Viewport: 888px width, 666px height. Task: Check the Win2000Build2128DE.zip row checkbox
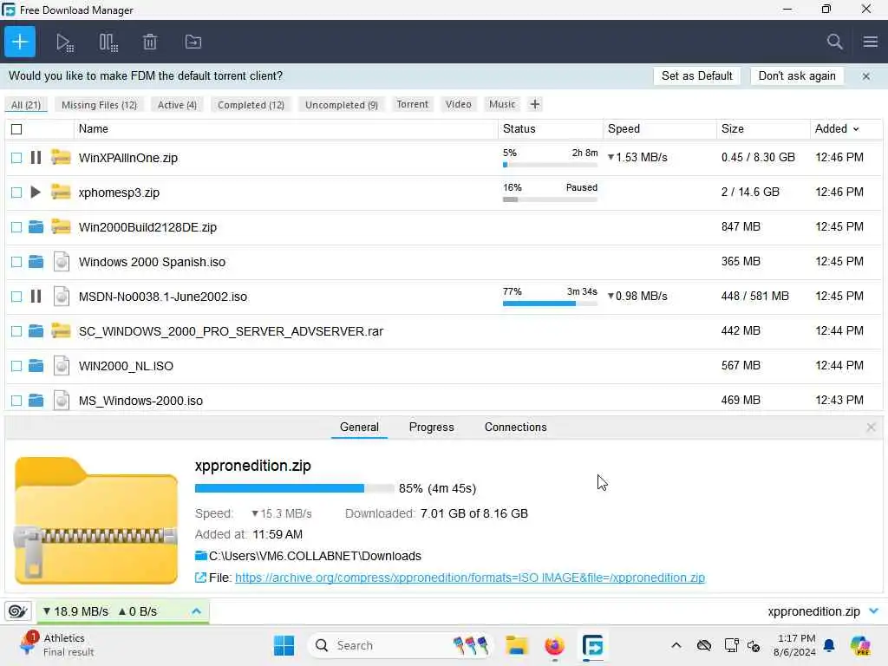coord(16,227)
